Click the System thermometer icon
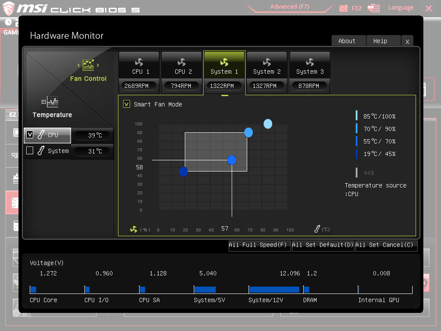This screenshot has height=331, width=441. [x=41, y=150]
